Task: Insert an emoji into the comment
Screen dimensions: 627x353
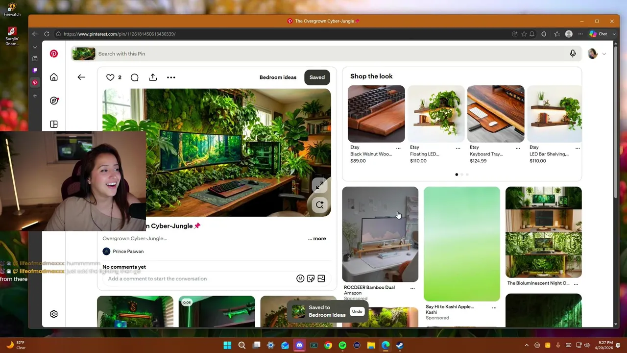Action: tap(300, 278)
